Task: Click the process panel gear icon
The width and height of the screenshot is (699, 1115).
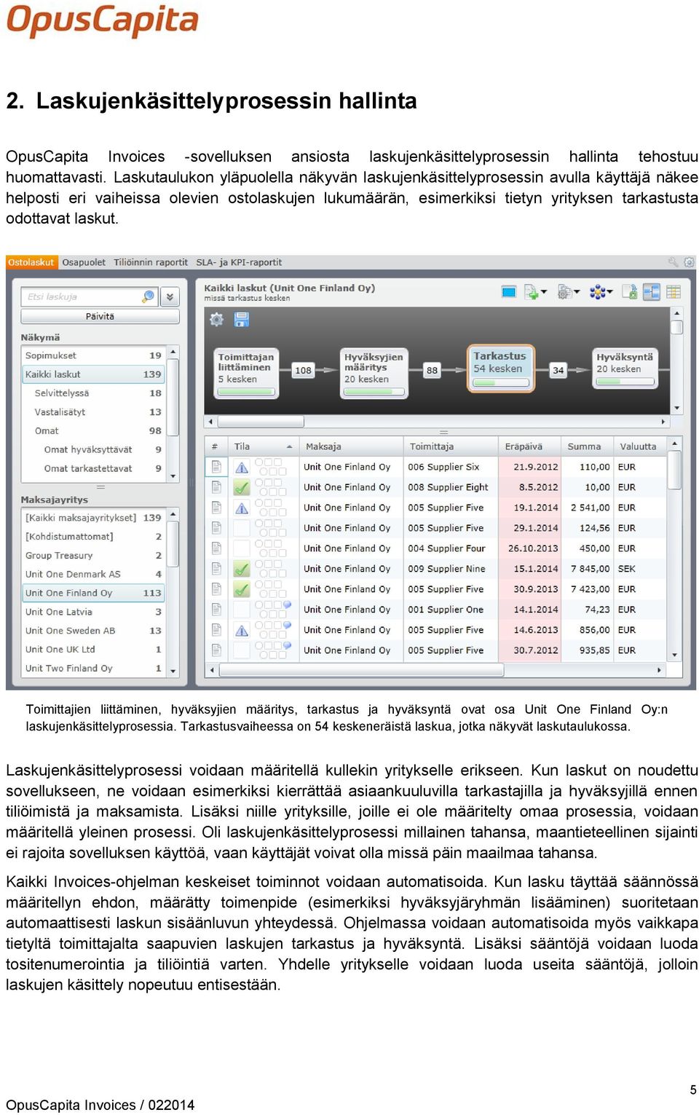Action: coord(216,319)
